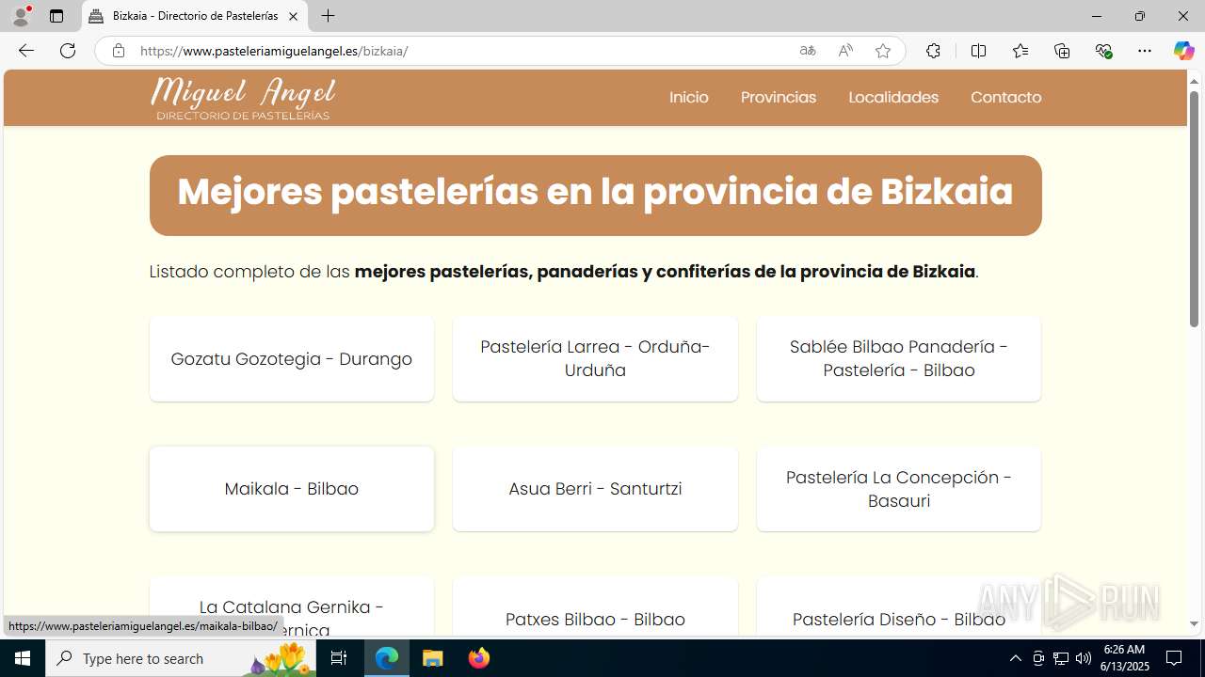This screenshot has width=1205, height=677.
Task: Close the Bizkaia tab
Action: coord(293,16)
